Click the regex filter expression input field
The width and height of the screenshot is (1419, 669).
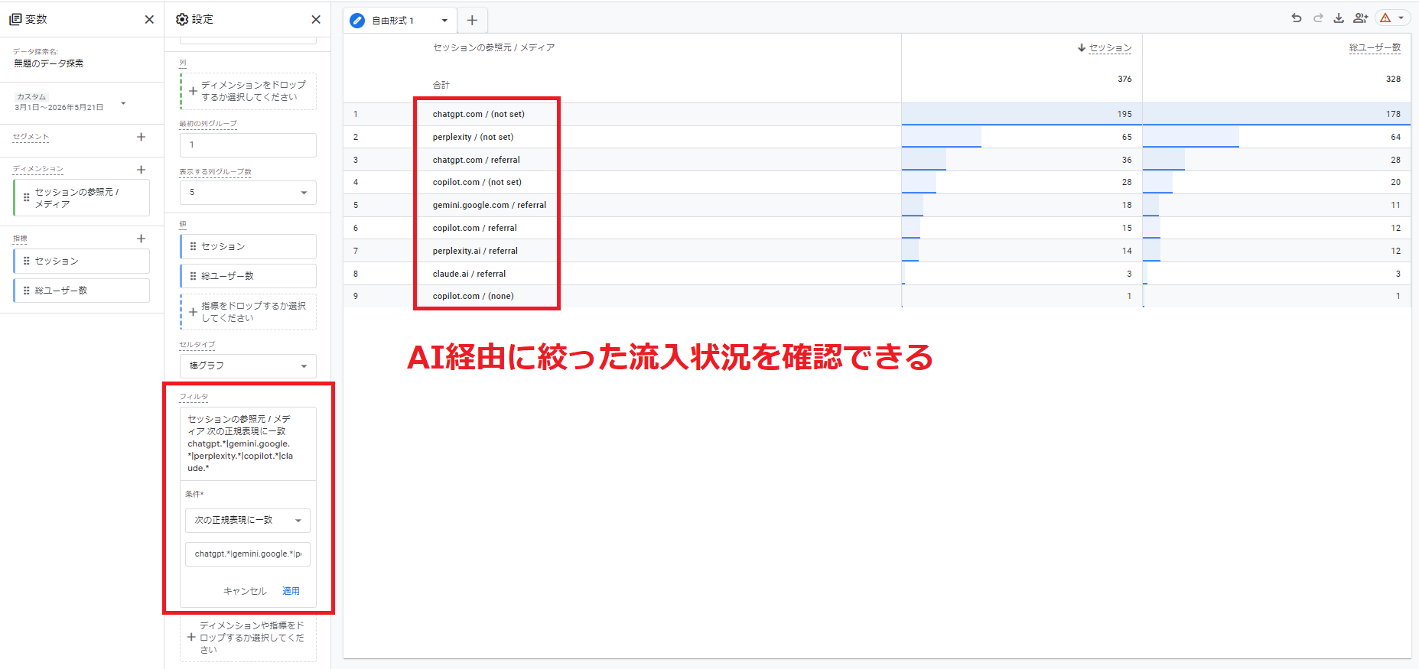(x=248, y=554)
